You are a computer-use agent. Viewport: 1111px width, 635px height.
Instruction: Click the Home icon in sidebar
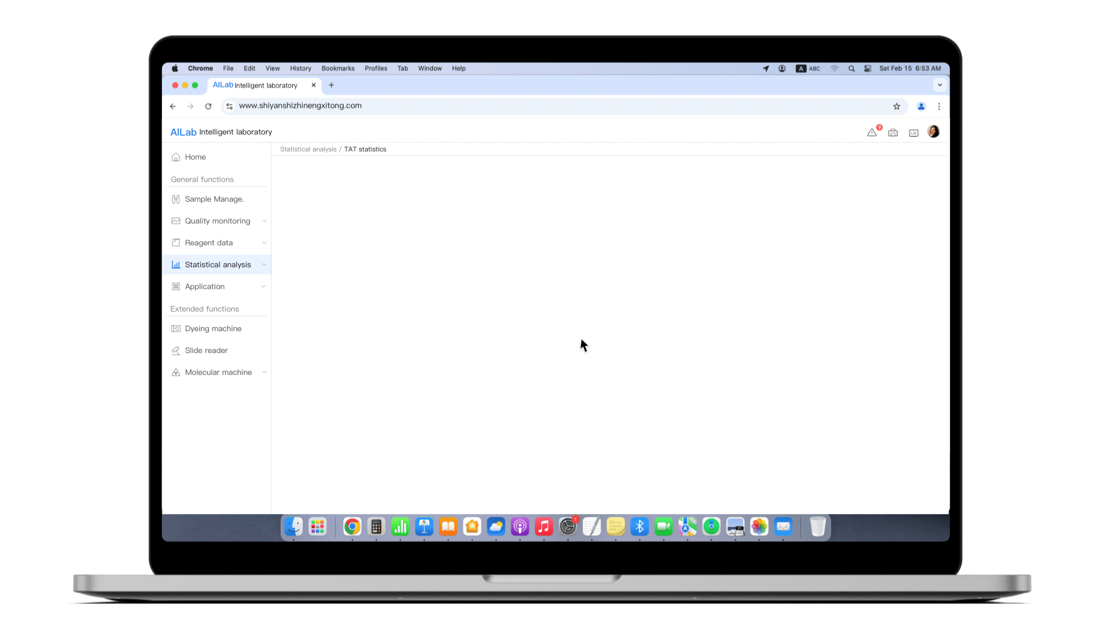(176, 157)
